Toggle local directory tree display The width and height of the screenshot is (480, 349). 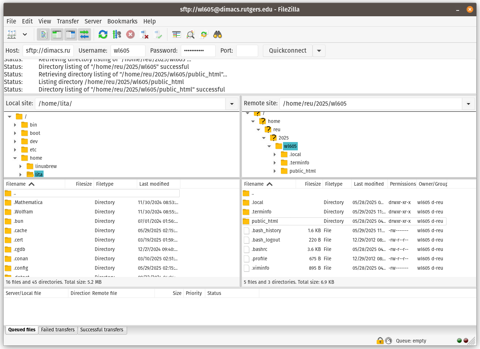57,35
